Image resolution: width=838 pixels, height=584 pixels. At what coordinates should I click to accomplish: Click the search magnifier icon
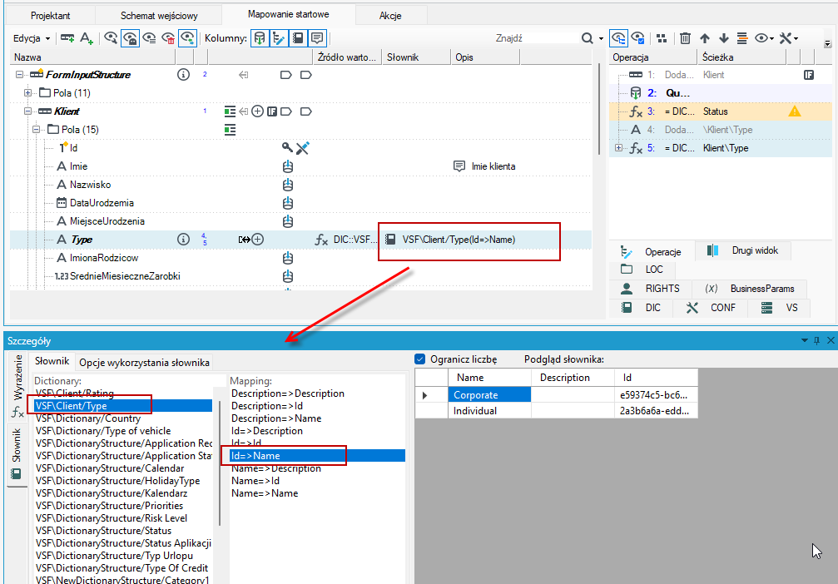588,38
